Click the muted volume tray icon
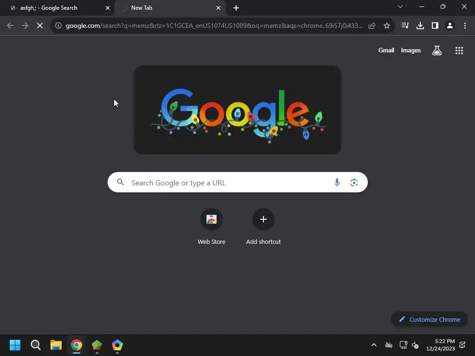This screenshot has width=475, height=356. 415,345
